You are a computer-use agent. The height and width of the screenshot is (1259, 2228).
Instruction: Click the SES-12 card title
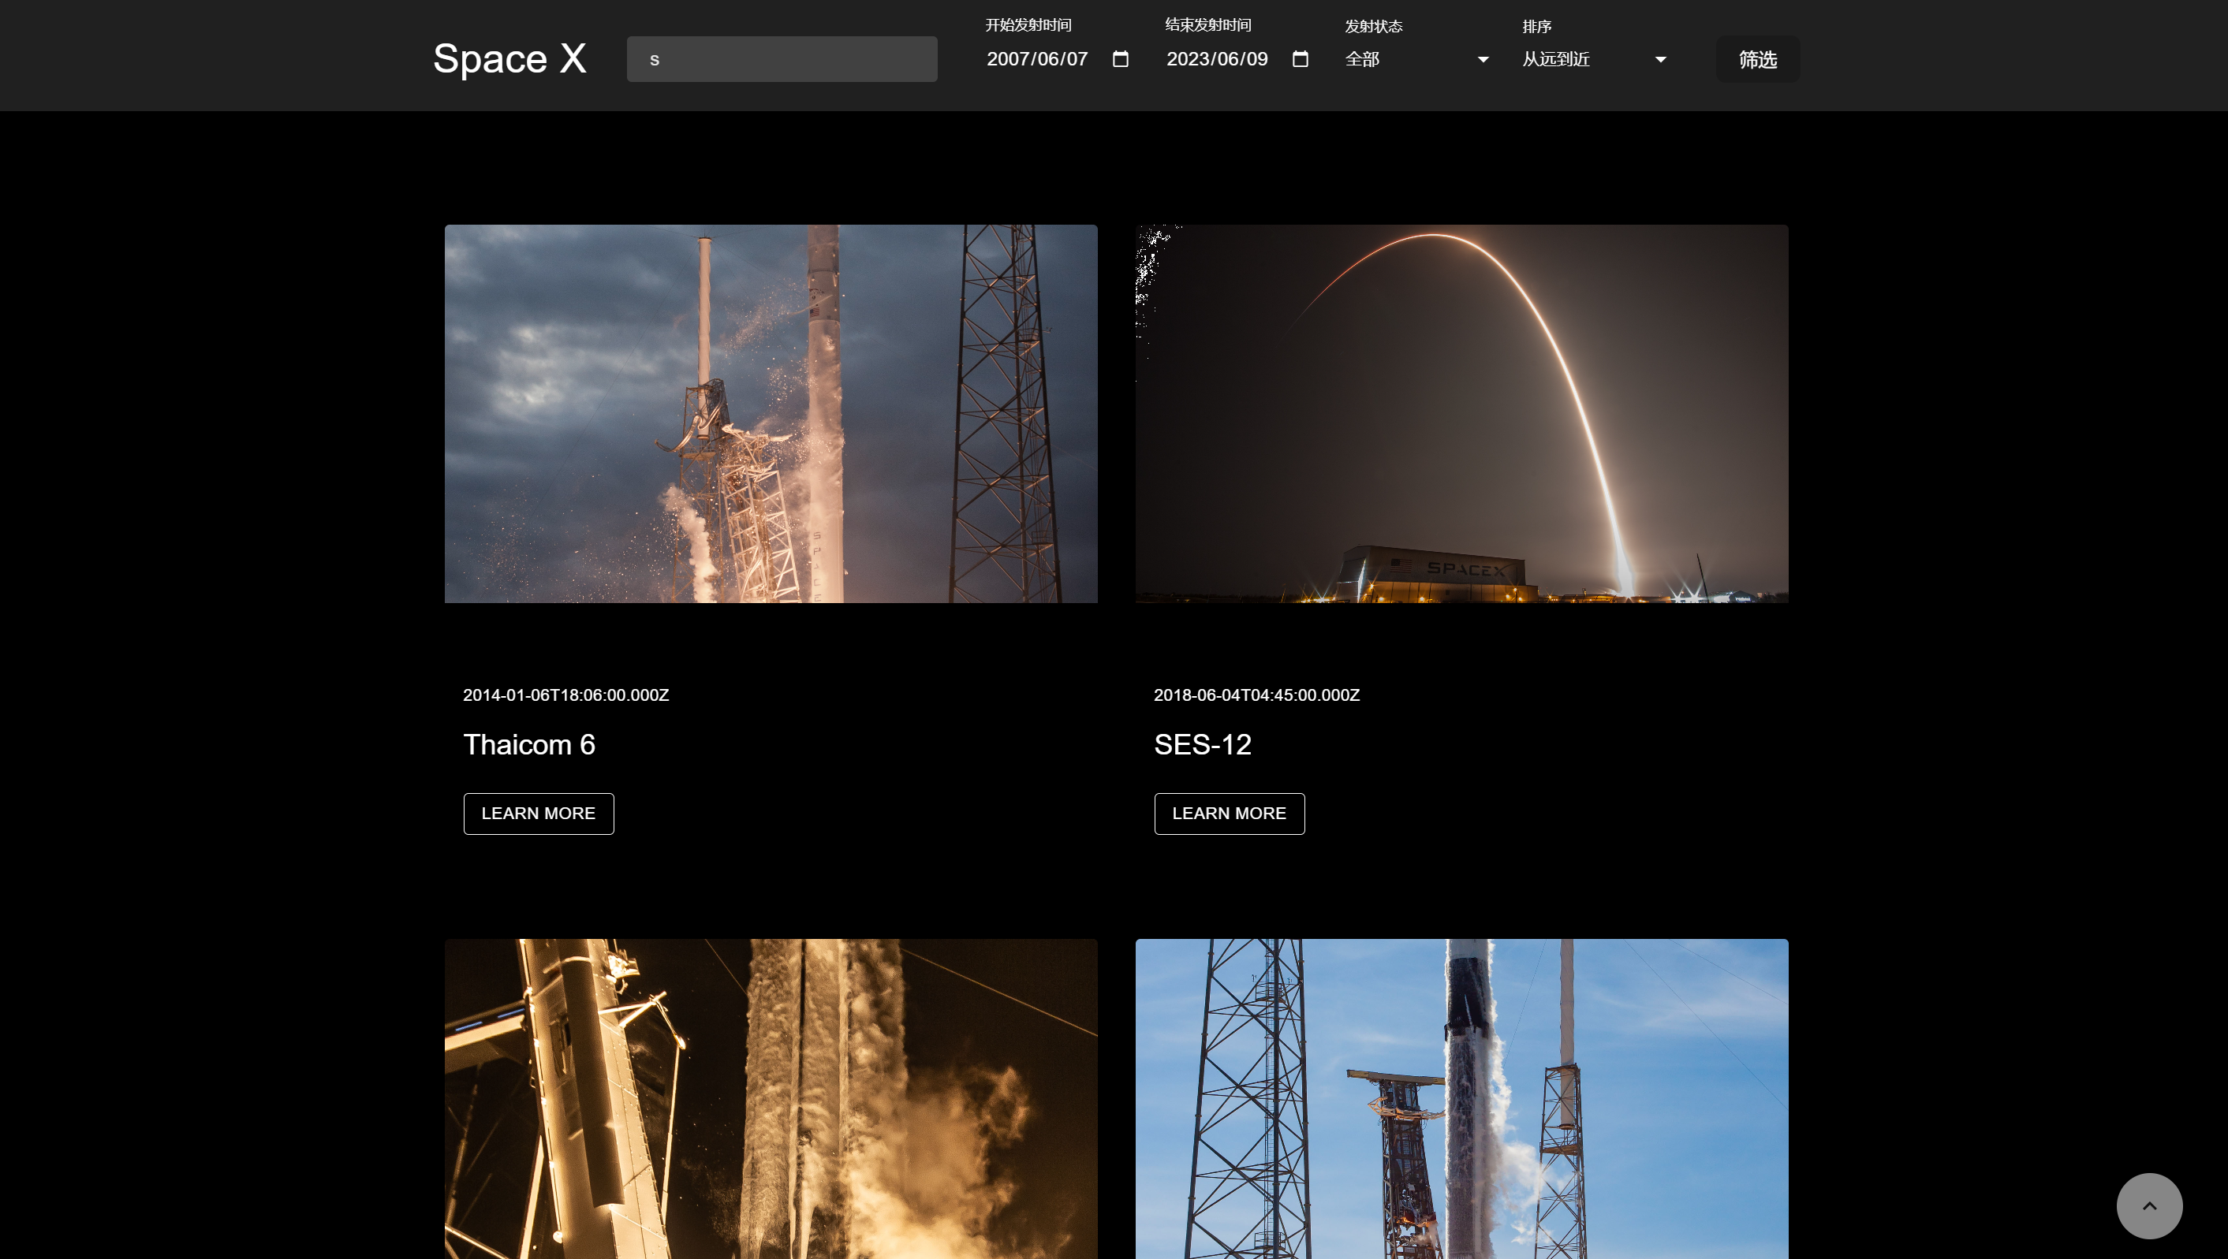[x=1202, y=744]
